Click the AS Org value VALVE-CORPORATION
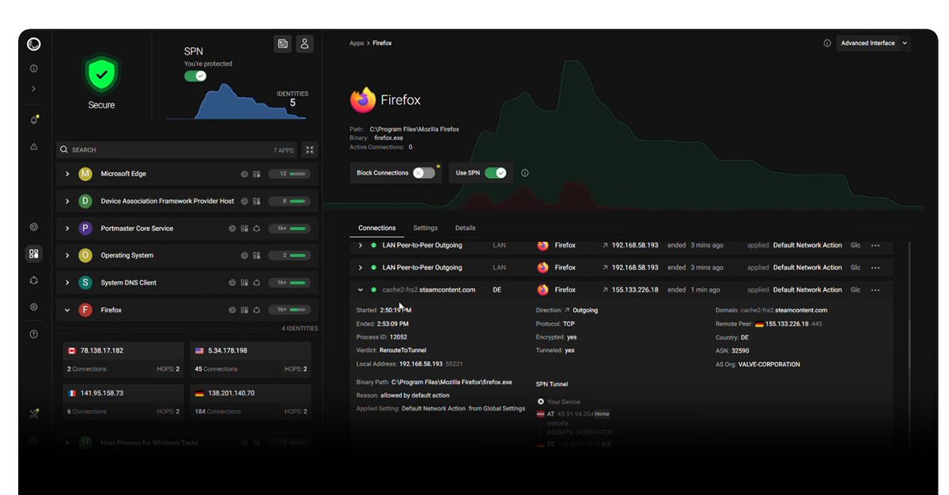The image size is (949, 495). coord(769,365)
